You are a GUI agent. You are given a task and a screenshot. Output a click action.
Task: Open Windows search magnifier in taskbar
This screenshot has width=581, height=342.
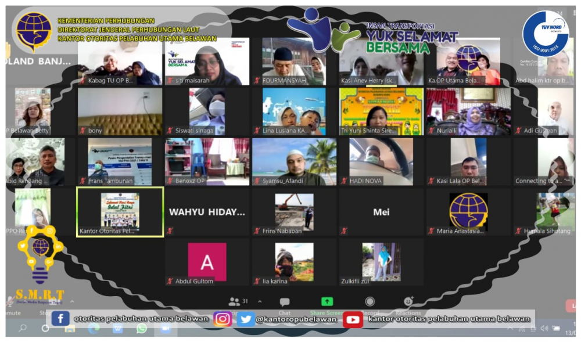pyautogui.click(x=23, y=328)
